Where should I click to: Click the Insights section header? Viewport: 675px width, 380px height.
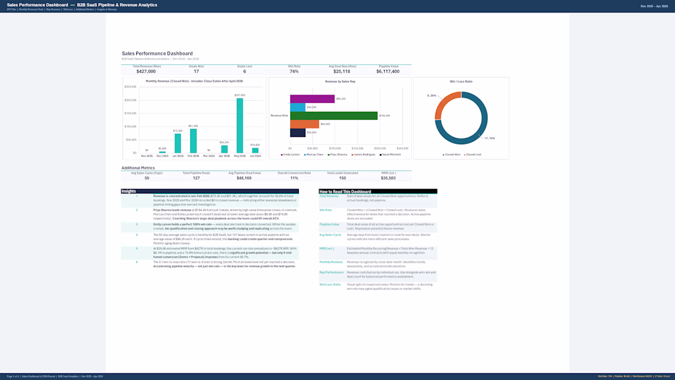point(210,192)
